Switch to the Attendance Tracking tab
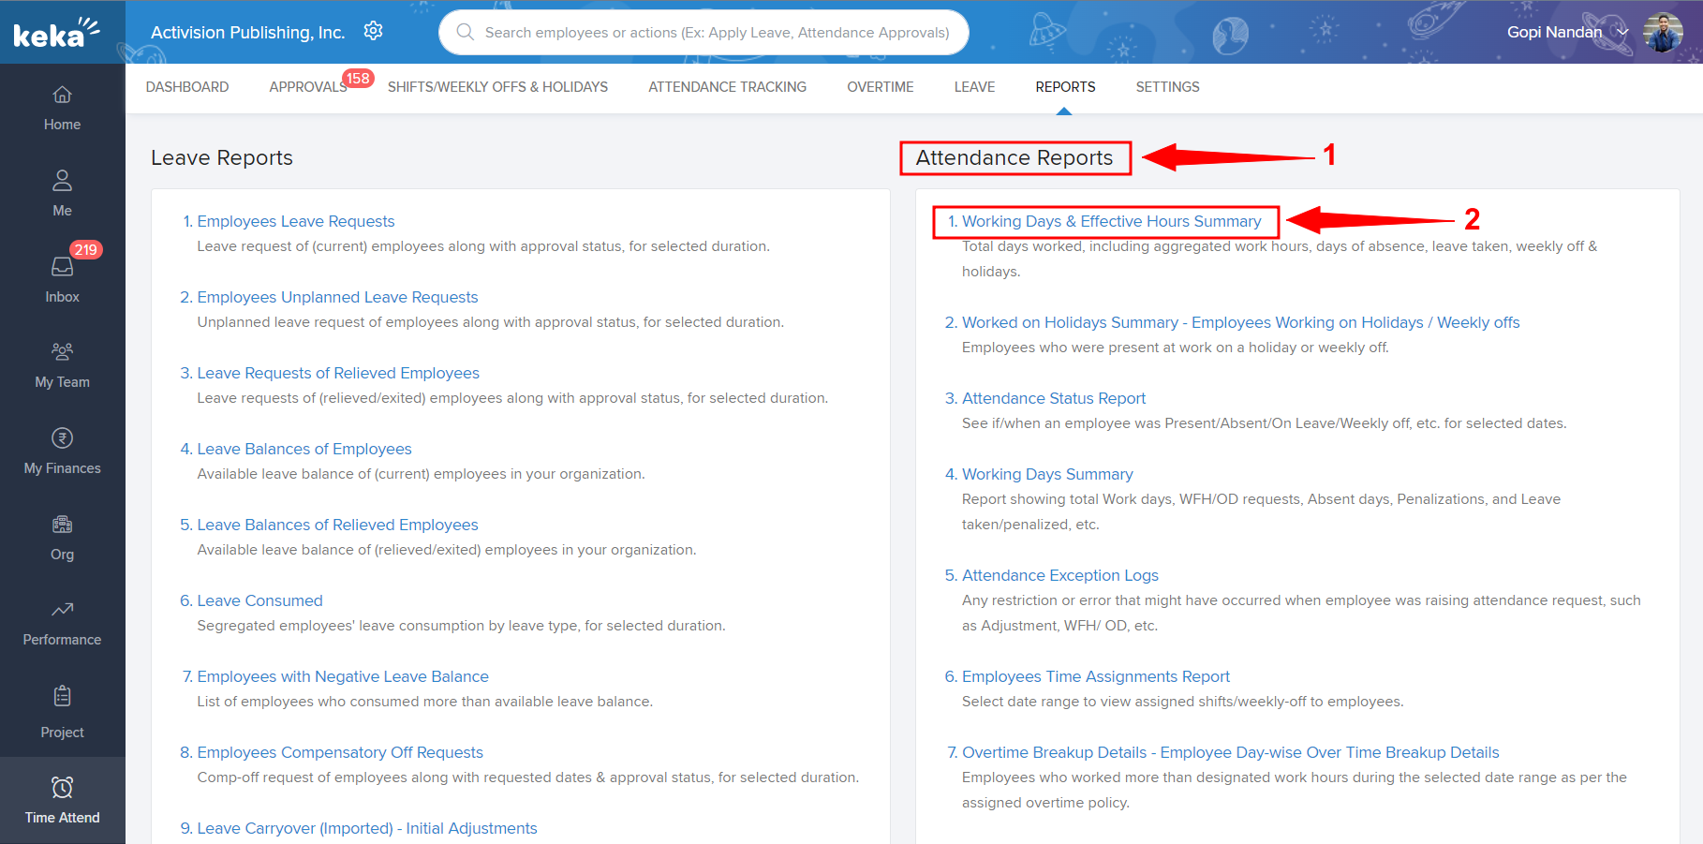 click(x=727, y=87)
